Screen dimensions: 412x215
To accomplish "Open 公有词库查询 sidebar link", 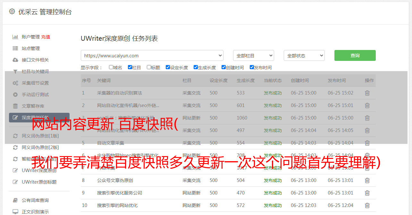I will [x=35, y=200].
